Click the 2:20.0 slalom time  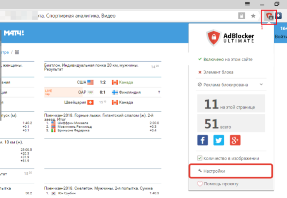(154, 123)
